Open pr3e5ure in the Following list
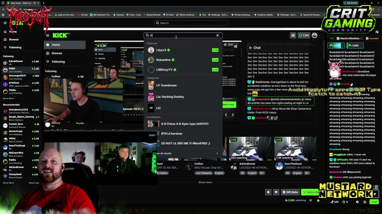 [21, 84]
